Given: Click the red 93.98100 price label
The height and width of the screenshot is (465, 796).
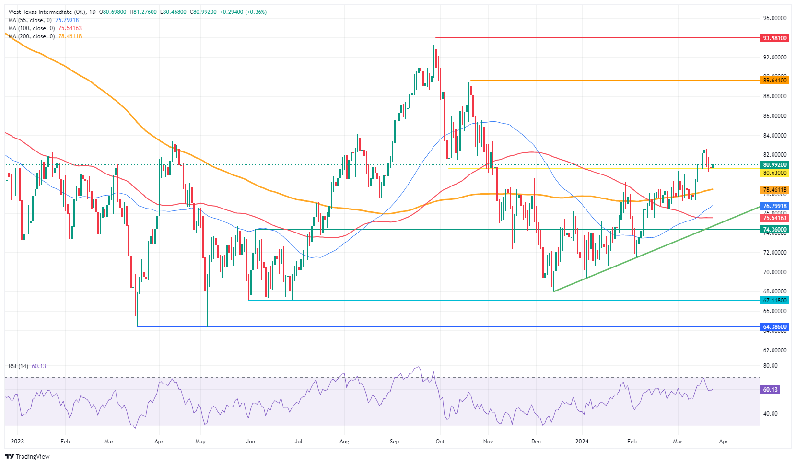Looking at the screenshot, I should 774,38.
